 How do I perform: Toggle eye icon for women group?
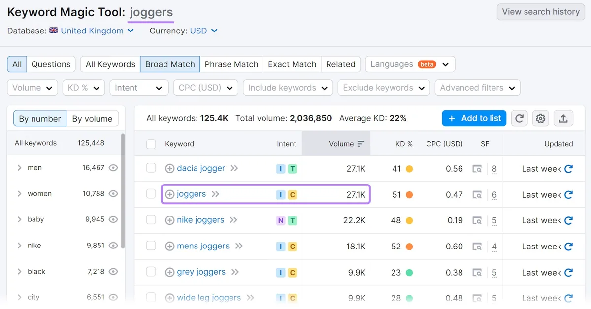113,194
